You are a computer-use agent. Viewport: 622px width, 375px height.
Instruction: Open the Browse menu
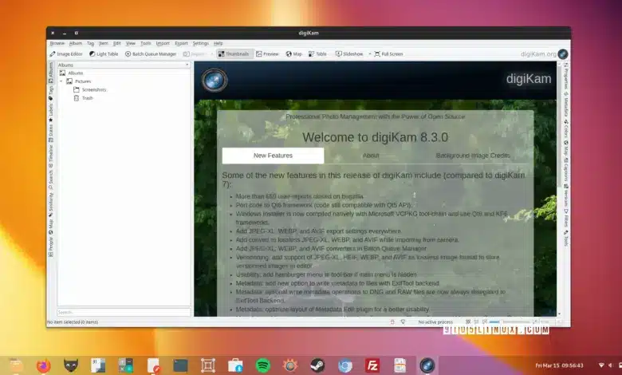[57, 43]
